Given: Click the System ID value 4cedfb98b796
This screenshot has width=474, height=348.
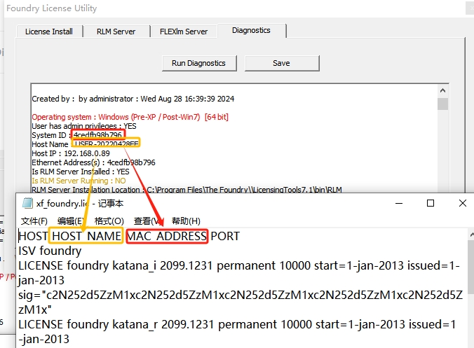Looking at the screenshot, I should (98, 134).
